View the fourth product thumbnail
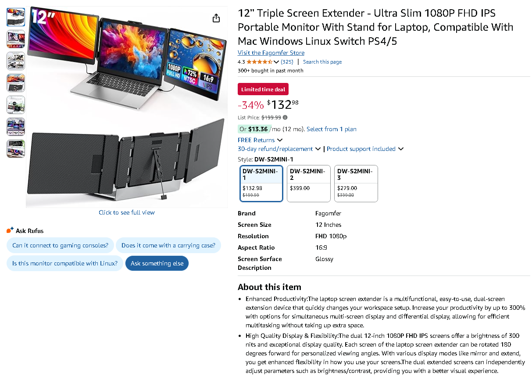Image resolution: width=532 pixels, height=376 pixels. point(16,83)
